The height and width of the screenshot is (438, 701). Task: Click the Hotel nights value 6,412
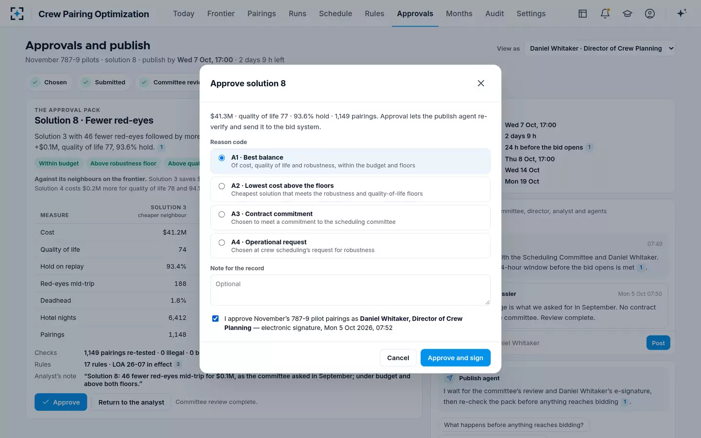pyautogui.click(x=177, y=317)
